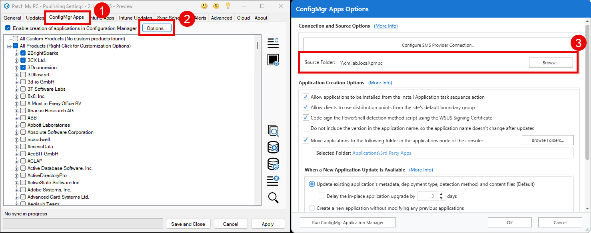Screen dimensions: 591x233
Task: Click the sad face feedback icon
Action: point(216,6)
